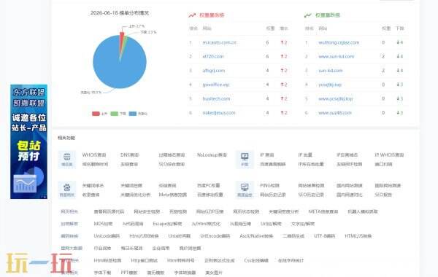
Task: Open the IP查询 tool
Action: point(266,155)
